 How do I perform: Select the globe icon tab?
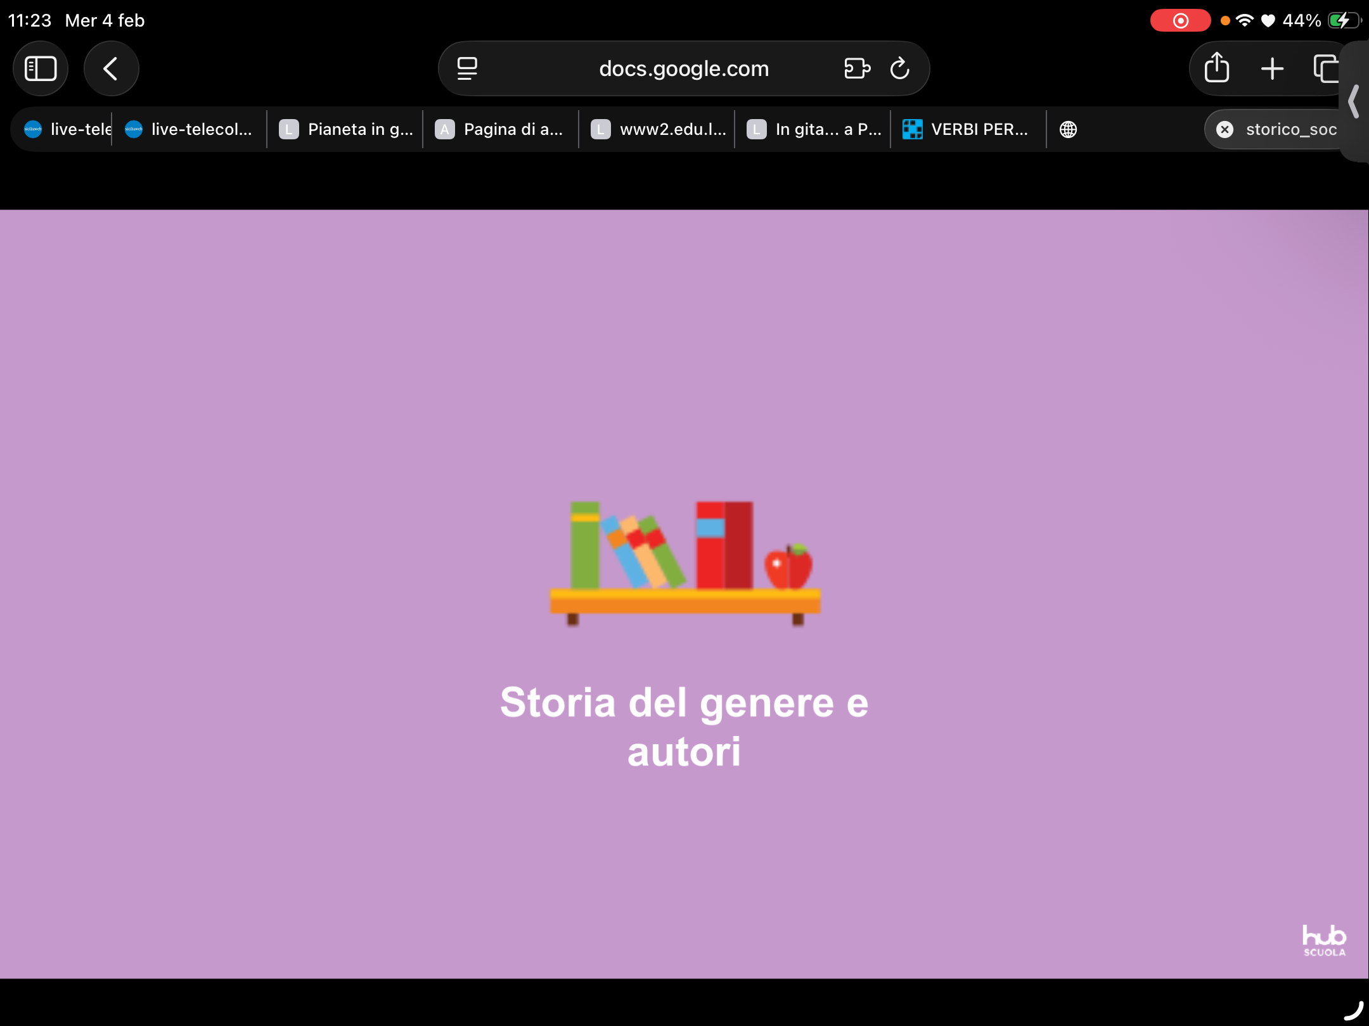pos(1068,129)
